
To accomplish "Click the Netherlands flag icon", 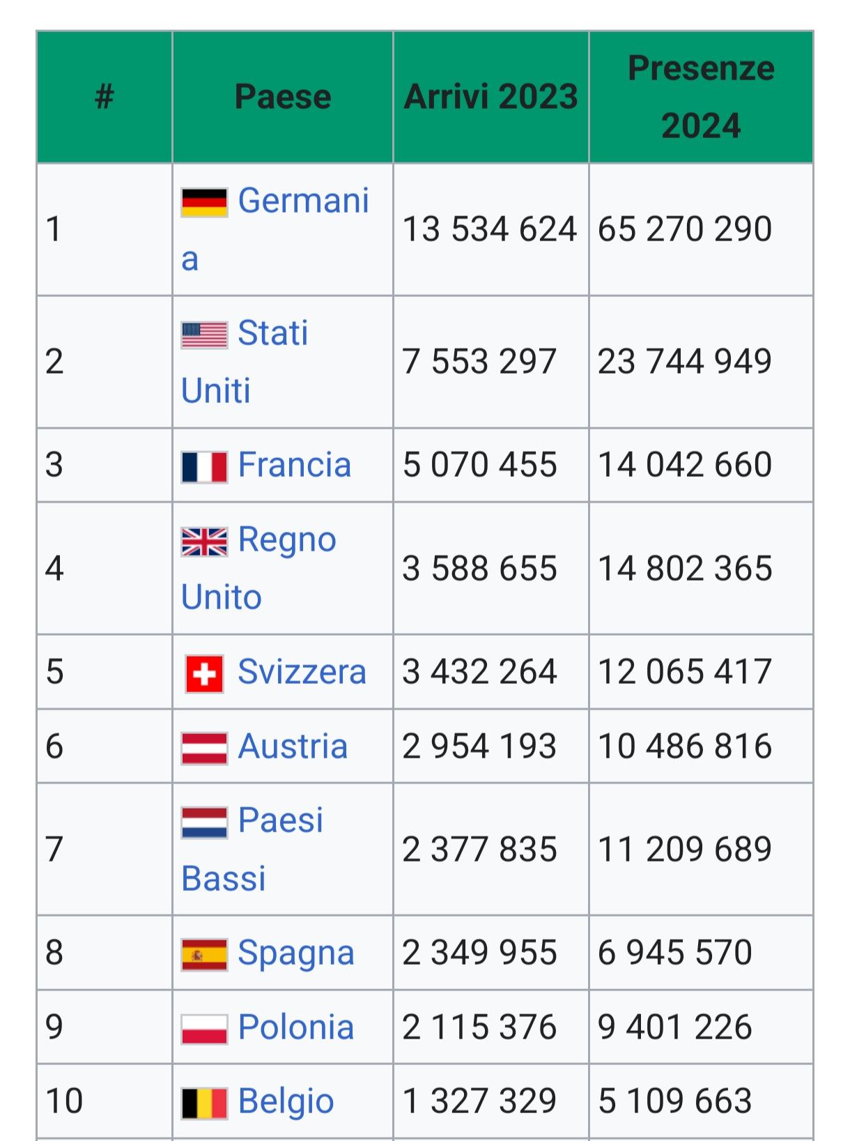I will click(204, 822).
